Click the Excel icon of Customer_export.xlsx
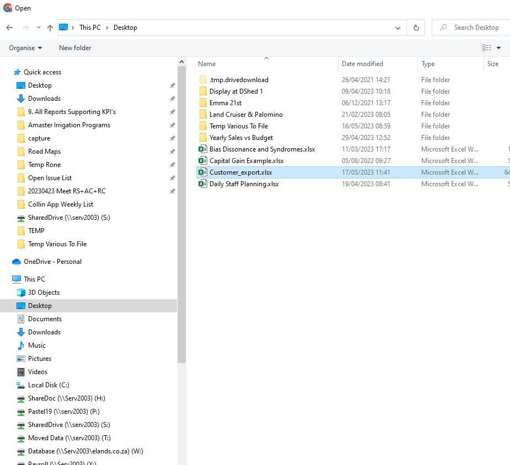The image size is (510, 465). coord(202,172)
